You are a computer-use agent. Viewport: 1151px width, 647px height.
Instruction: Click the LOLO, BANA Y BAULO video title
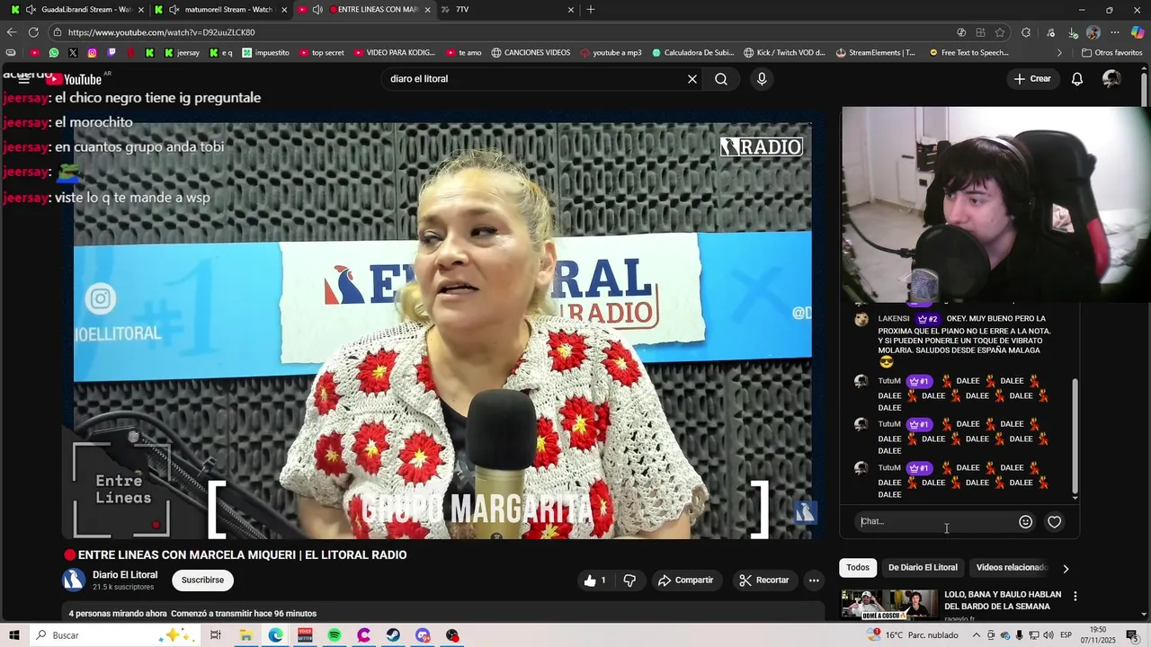pyautogui.click(x=1003, y=600)
